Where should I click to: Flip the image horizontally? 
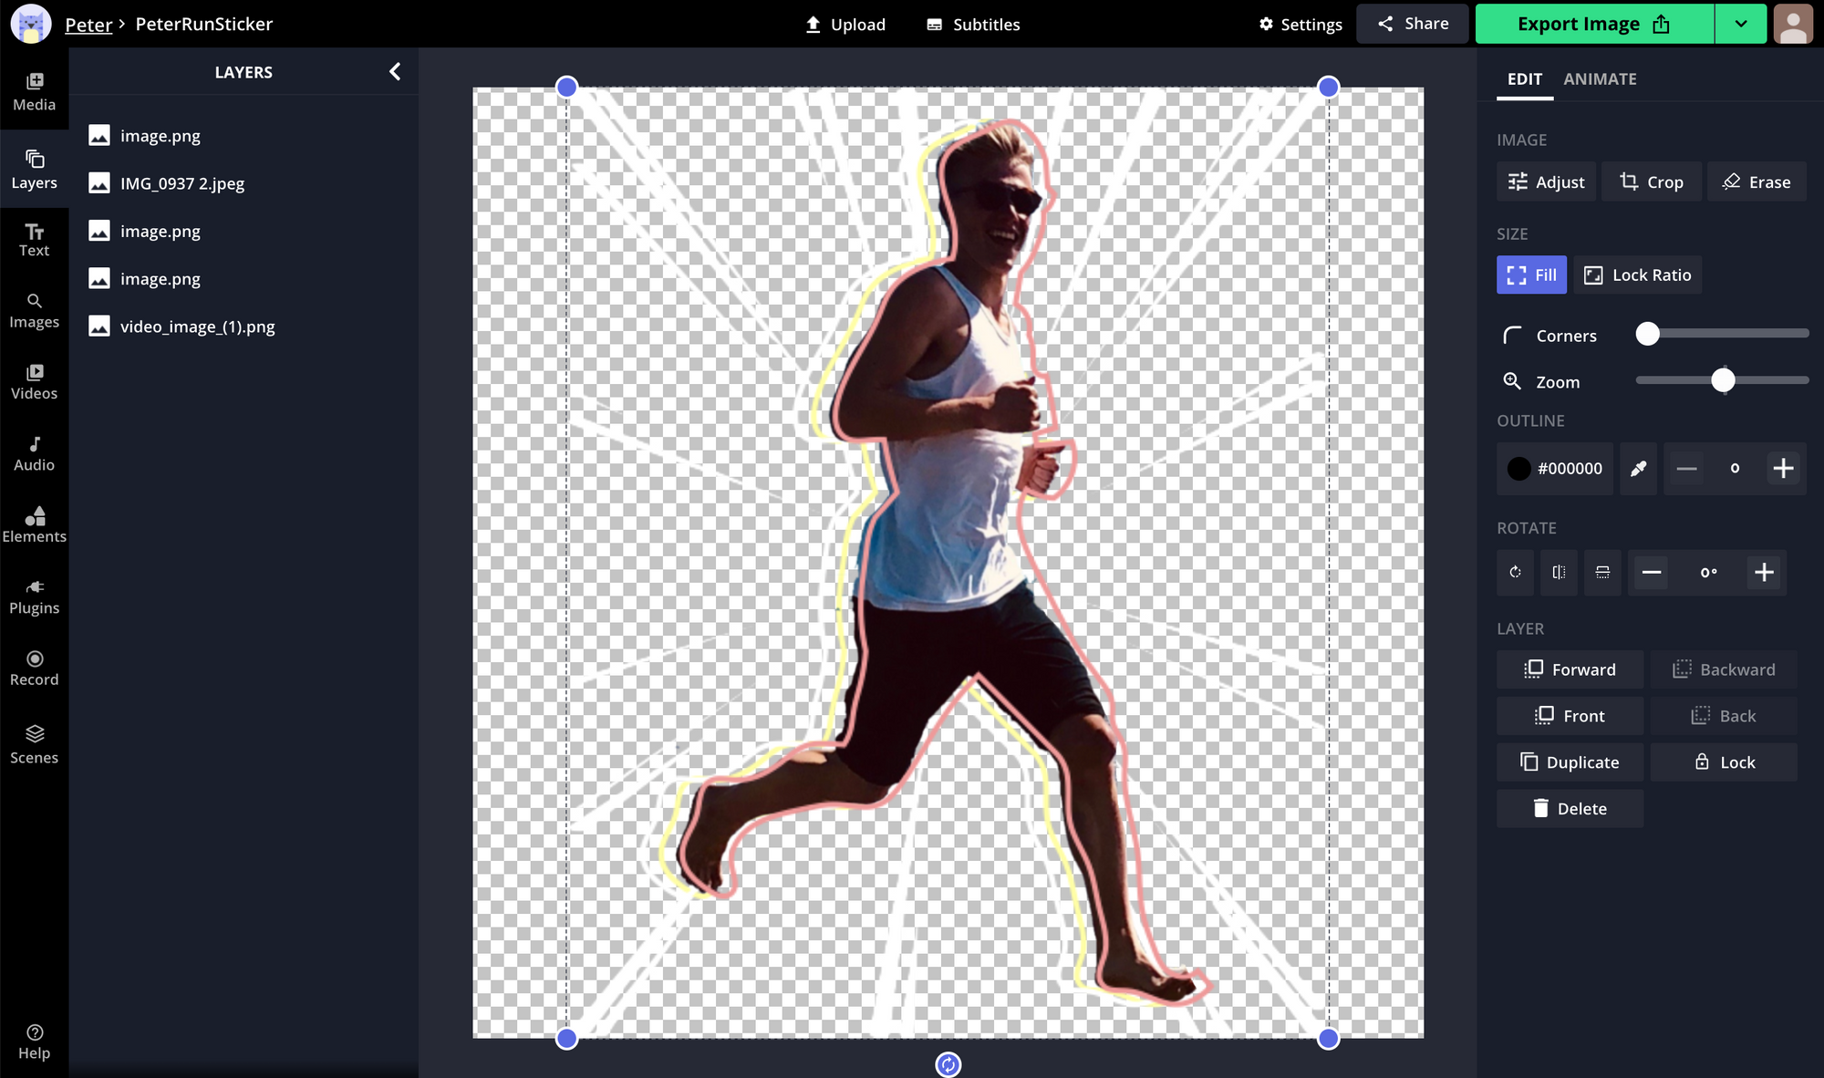pos(1559,573)
